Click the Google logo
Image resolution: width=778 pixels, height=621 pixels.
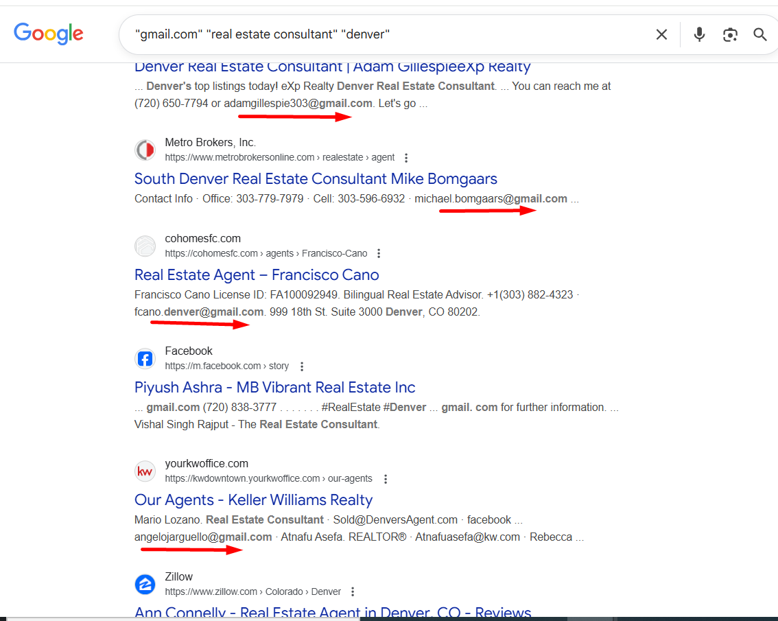pos(49,34)
